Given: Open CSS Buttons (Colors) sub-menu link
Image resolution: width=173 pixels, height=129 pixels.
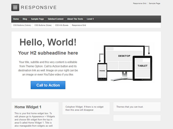Looking at the screenshot, I should click(22, 25).
